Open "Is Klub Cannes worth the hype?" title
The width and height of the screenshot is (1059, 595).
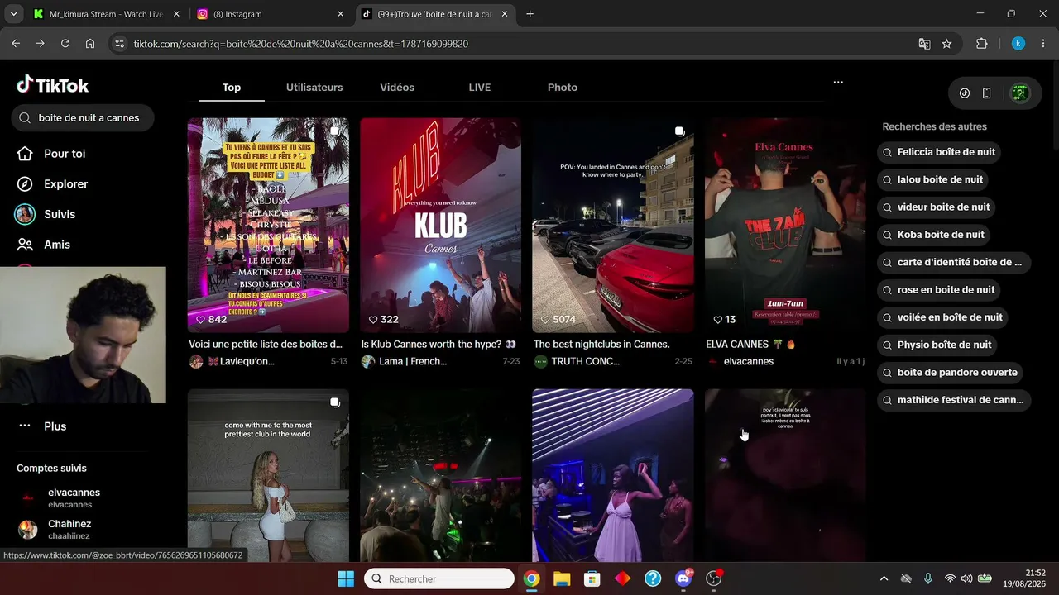point(438,344)
